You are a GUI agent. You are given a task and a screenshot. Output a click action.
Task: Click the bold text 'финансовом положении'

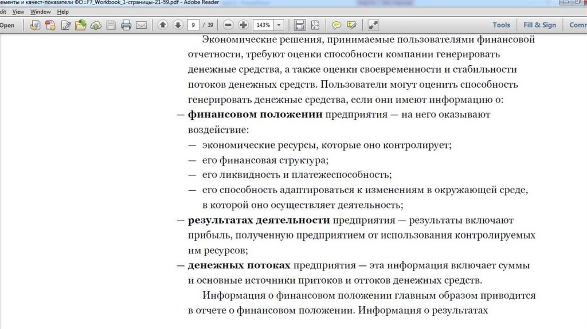(x=255, y=115)
